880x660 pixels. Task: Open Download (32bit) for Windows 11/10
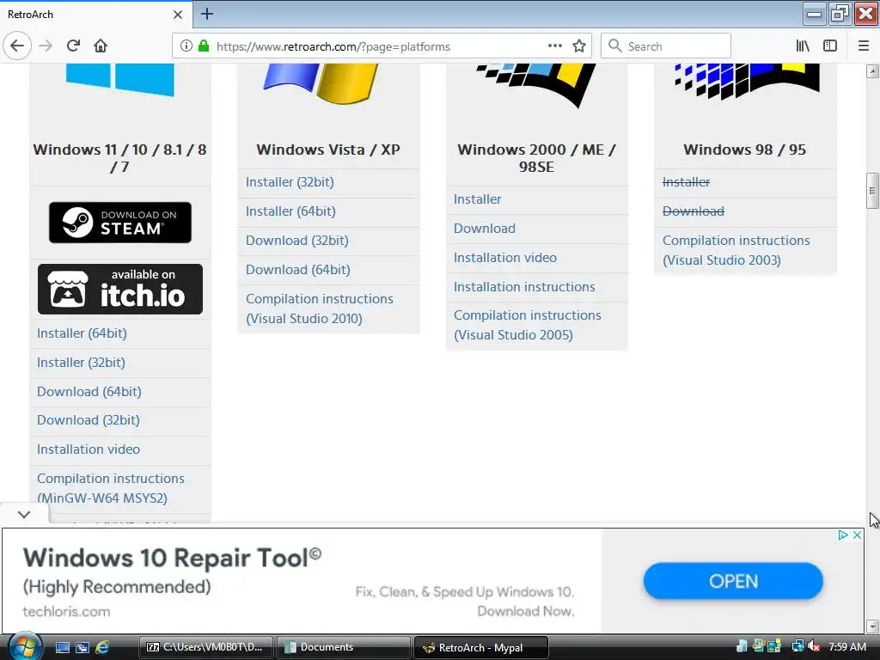tap(89, 420)
